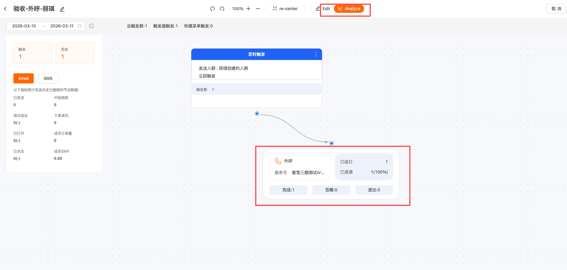
Task: Click the outbound node input connector dot
Action: pyautogui.click(x=331, y=143)
